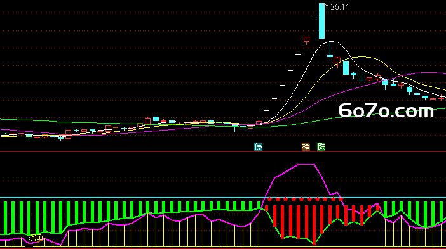Image resolution: width=446 pixels, height=249 pixels.
Task: Click the green 跌 marker icon
Action: coord(321,146)
